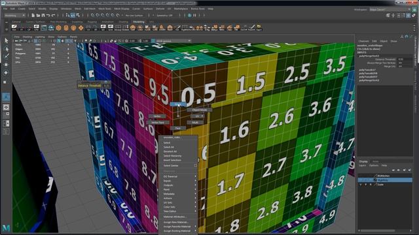This screenshot has height=235, width=419.
Task: Select Multi in marking menu
Action: click(x=195, y=123)
